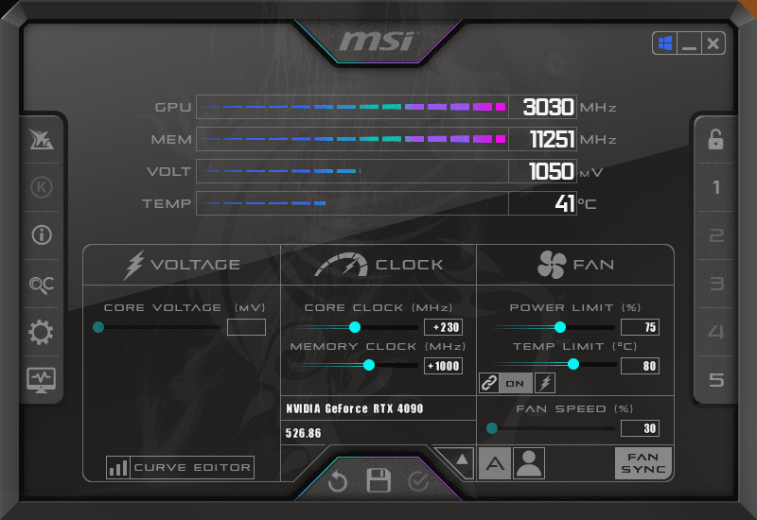Select profile slot 3
The height and width of the screenshot is (520, 757).
[716, 284]
